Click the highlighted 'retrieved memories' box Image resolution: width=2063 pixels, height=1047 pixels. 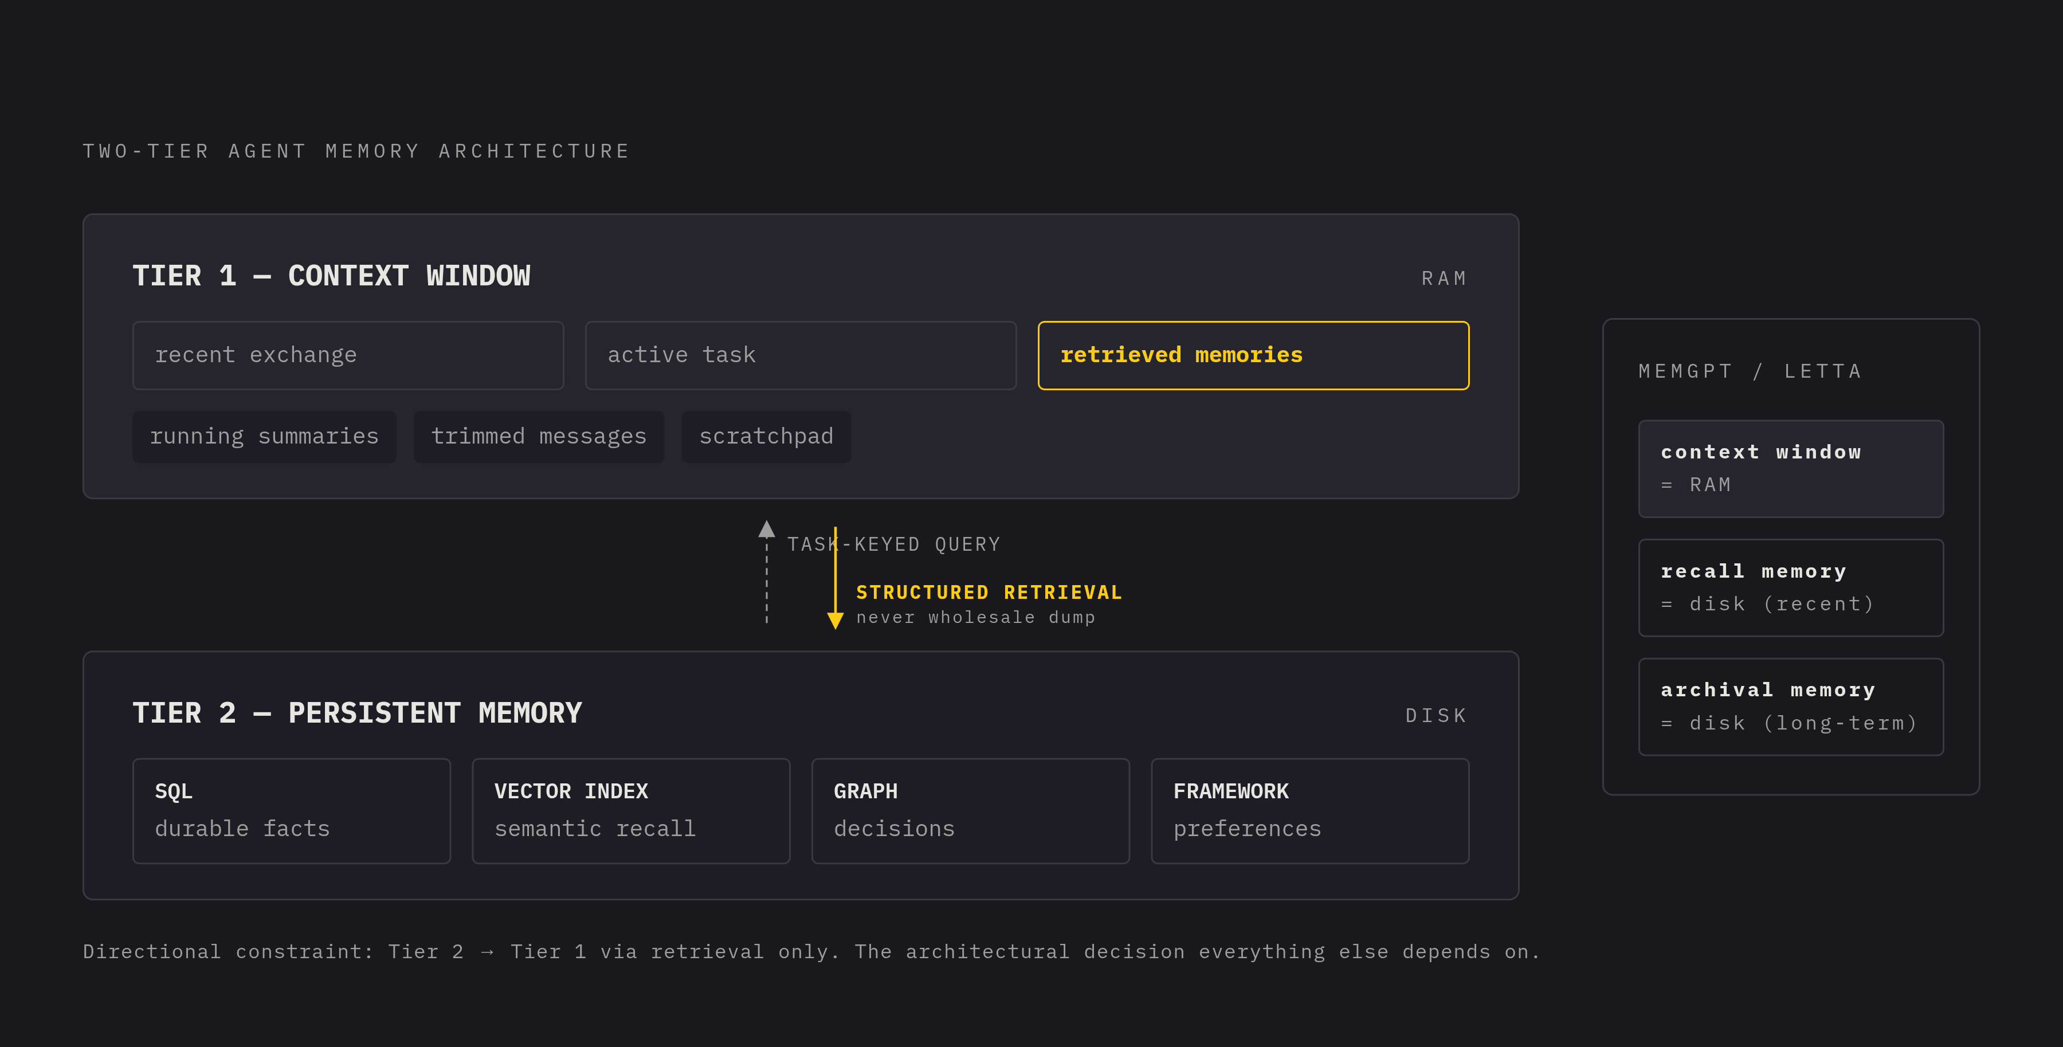pos(1253,355)
